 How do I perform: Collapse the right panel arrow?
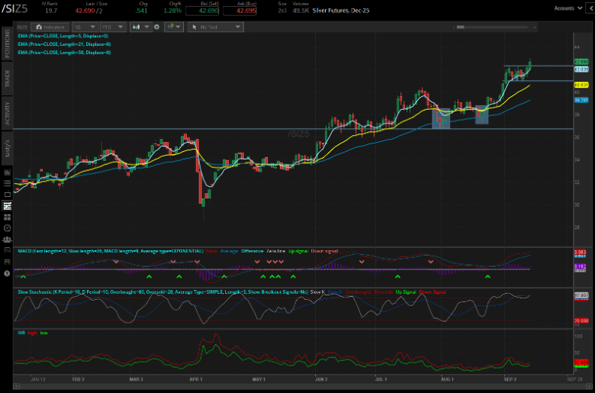[590, 8]
